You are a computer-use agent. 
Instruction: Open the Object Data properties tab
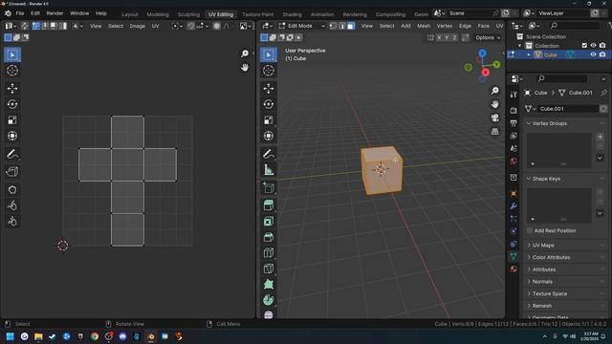(x=514, y=256)
